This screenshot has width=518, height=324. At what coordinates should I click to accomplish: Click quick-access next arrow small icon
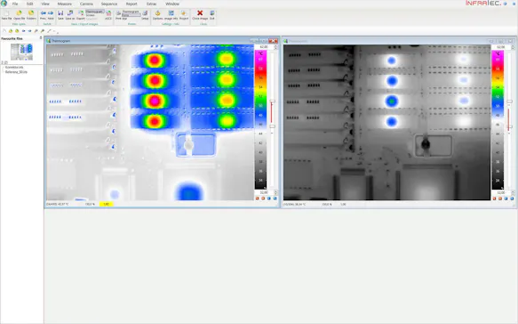tap(29, 31)
